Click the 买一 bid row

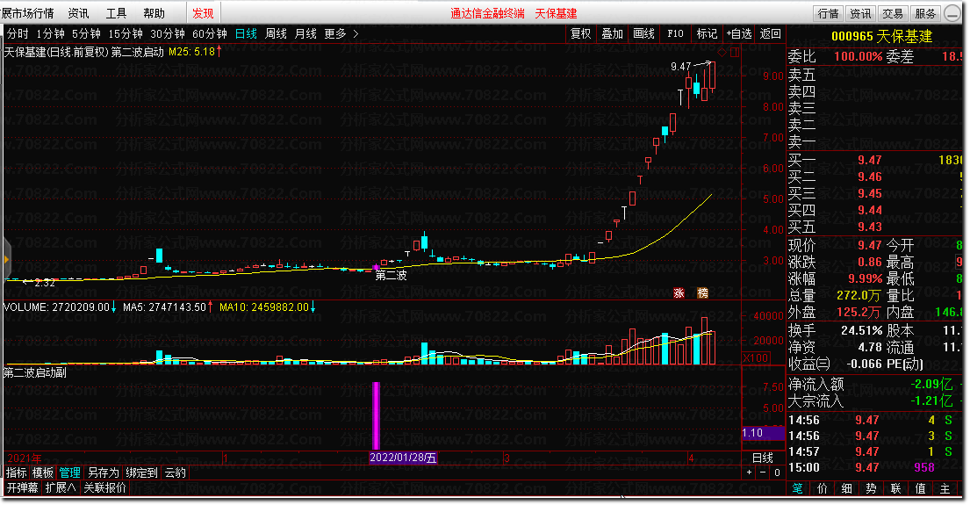pyautogui.click(x=874, y=161)
